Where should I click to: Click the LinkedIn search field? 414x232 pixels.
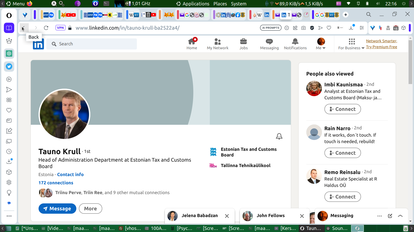click(92, 44)
